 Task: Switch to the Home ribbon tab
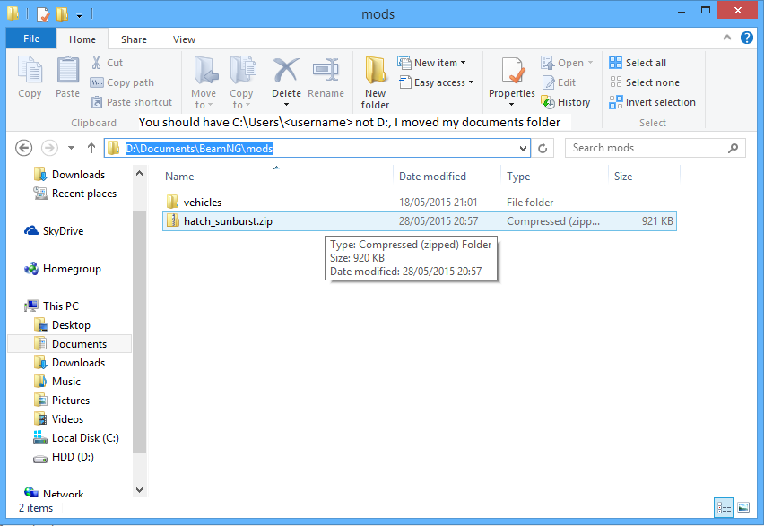pyautogui.click(x=82, y=39)
